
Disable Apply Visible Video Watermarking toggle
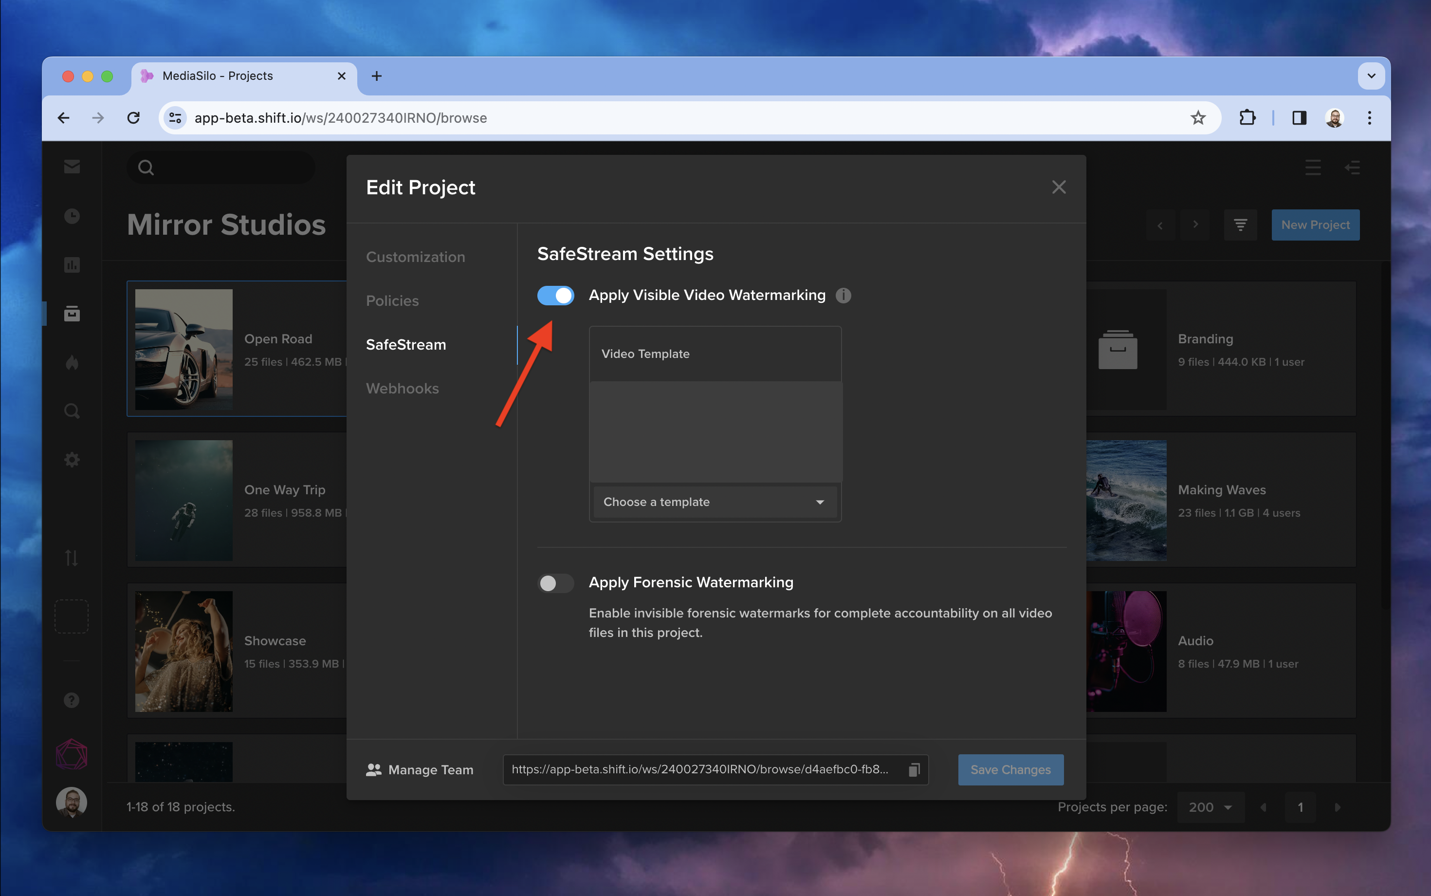pyautogui.click(x=555, y=295)
